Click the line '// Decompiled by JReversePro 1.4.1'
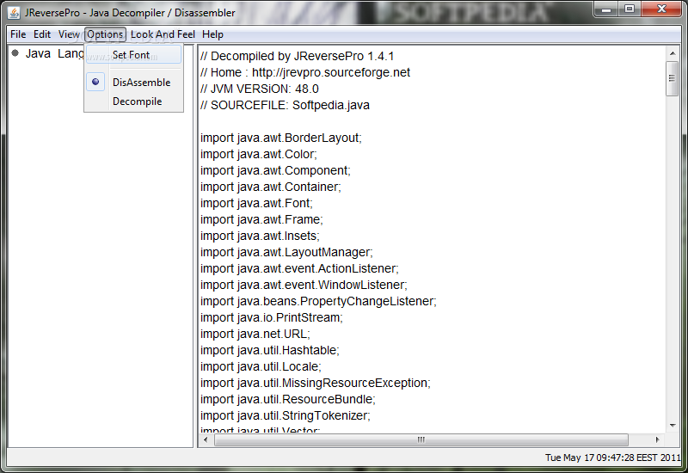The width and height of the screenshot is (688, 473). tap(297, 56)
